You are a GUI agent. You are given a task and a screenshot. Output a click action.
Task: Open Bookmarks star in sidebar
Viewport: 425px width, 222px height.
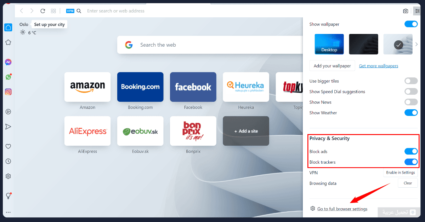point(8,42)
